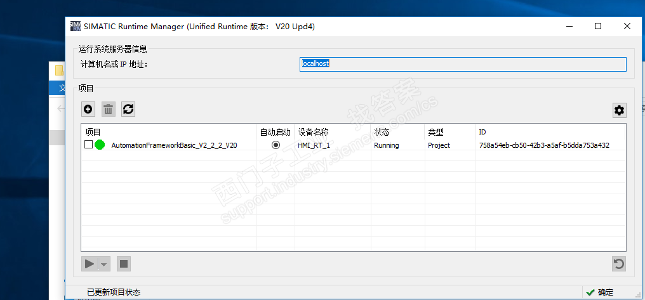645x300 pixels.
Task: Click the add project plus icon
Action: [88, 109]
